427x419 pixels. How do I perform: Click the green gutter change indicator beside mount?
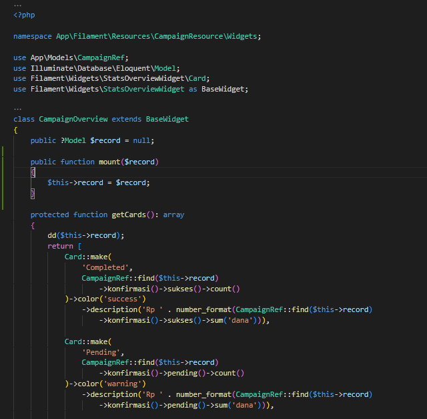click(3, 178)
